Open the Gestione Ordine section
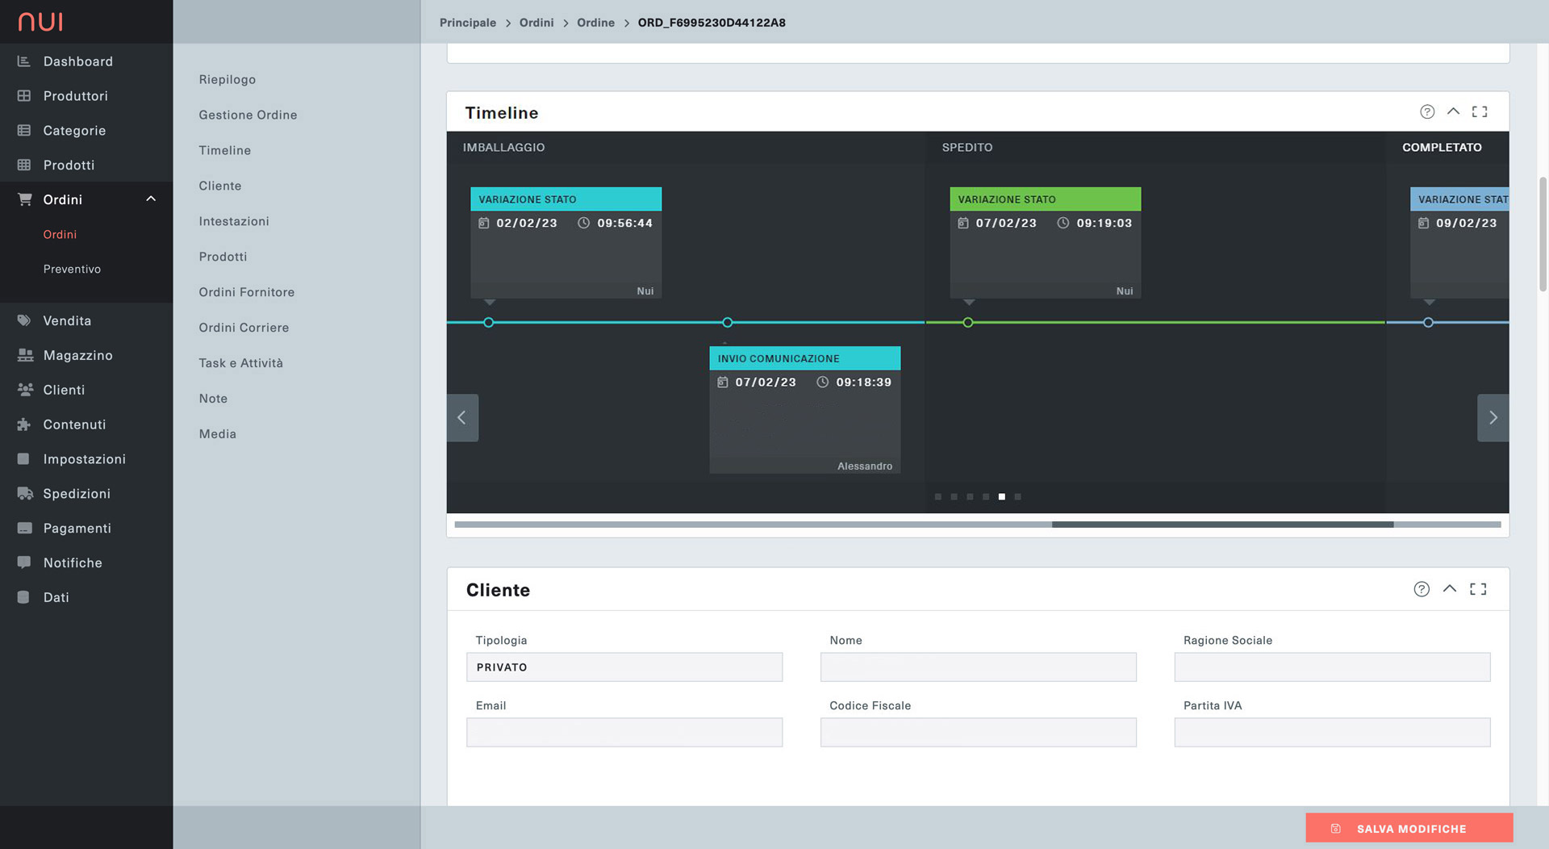 248,115
